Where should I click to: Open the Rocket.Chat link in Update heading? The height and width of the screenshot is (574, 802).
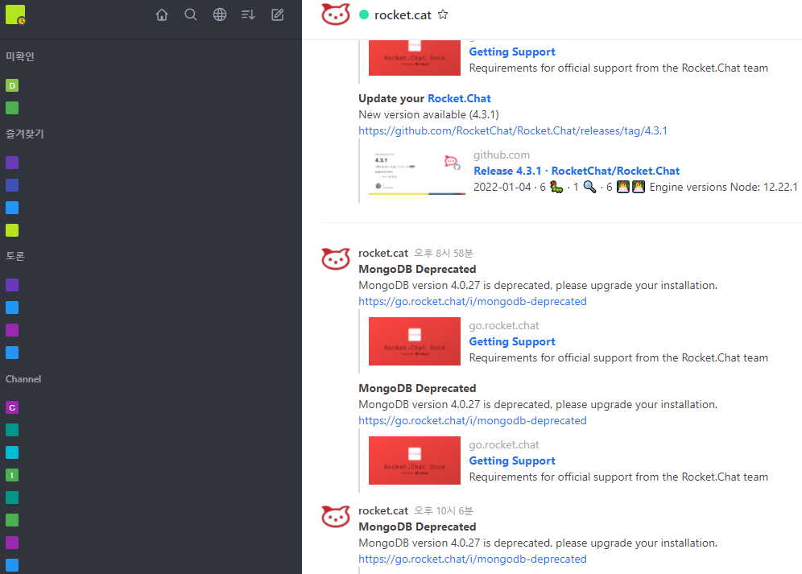[459, 98]
